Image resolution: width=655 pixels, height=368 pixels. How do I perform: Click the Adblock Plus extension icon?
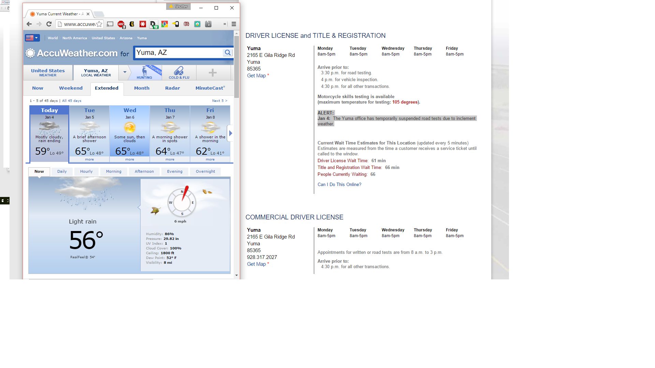coord(121,24)
